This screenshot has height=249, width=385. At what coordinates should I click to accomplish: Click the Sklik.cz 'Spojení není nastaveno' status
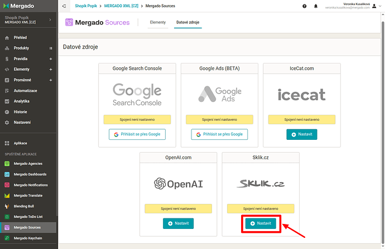261,209
